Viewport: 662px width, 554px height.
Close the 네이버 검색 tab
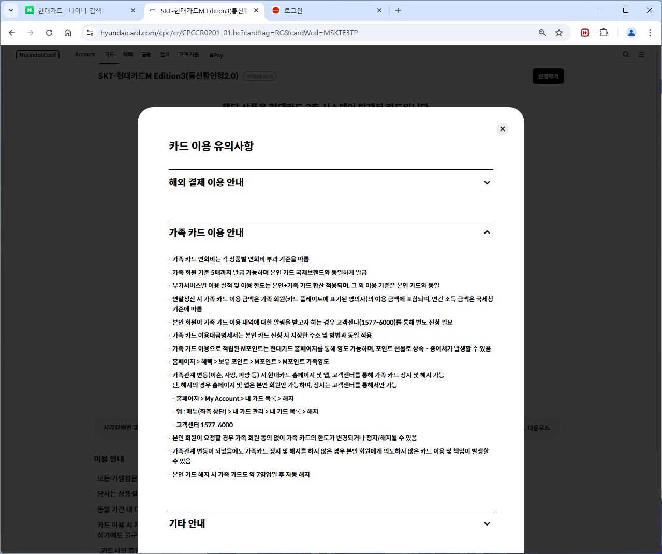[133, 10]
